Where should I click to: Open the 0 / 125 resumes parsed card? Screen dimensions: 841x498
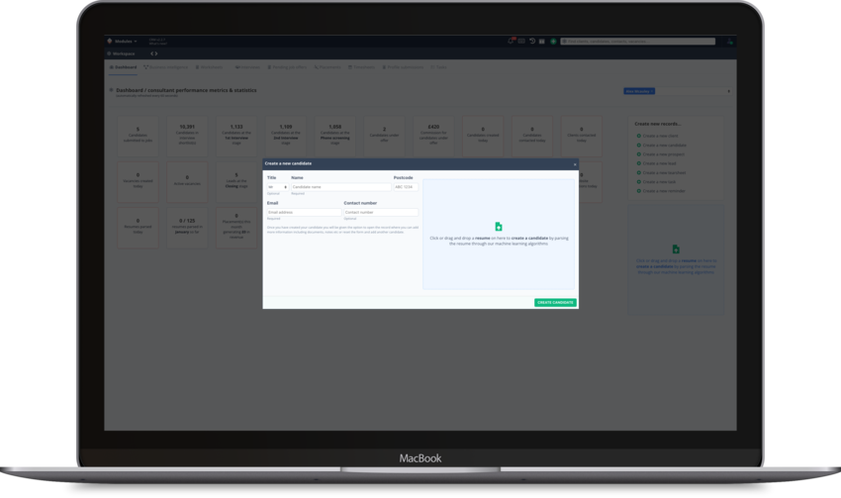coord(187,228)
